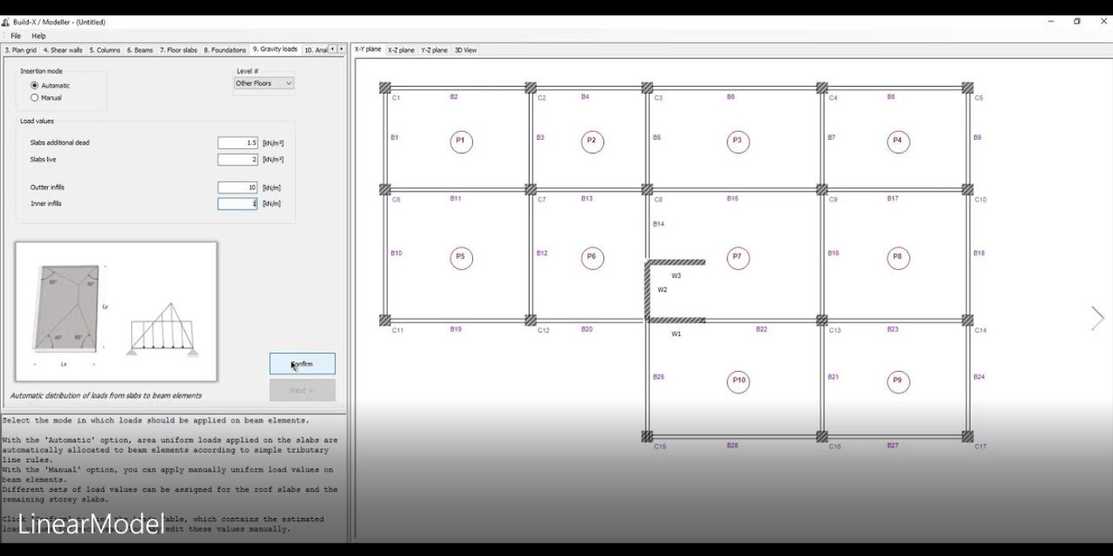Click the Outter infills value field

(238, 187)
